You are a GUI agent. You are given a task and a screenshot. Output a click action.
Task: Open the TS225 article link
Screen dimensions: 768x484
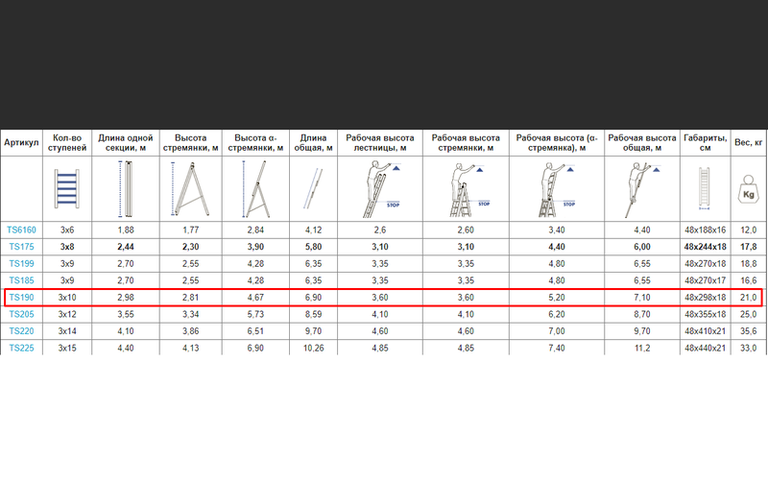tap(21, 348)
